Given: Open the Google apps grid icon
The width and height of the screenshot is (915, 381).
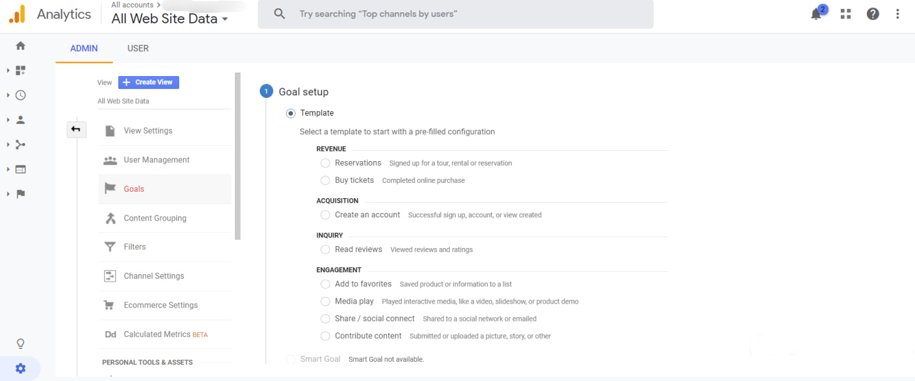Looking at the screenshot, I should click(845, 13).
